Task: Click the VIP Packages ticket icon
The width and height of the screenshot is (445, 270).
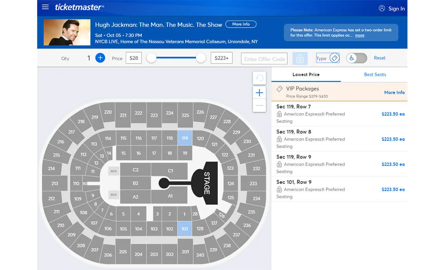Action: click(279, 89)
